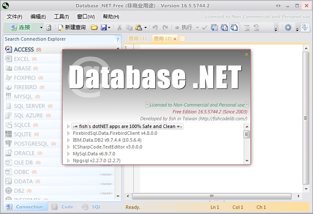Viewport: 313px width, 214px height.
Task: Click the ORACLE database icon in sidebar
Action: point(9,153)
